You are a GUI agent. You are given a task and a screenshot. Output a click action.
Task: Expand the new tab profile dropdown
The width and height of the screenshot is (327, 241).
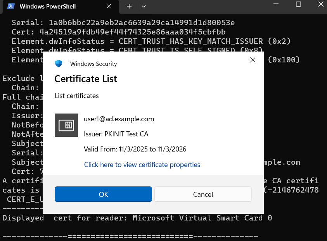tap(144, 7)
